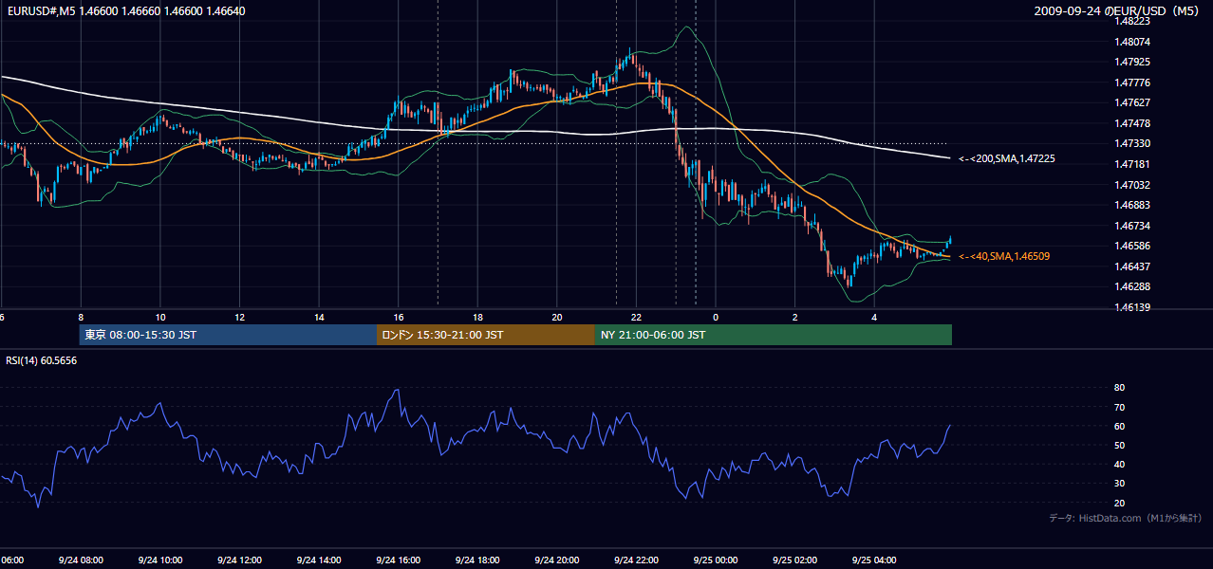
Task: Click the 9/25 02:00 bottom time label
Action: click(x=795, y=560)
